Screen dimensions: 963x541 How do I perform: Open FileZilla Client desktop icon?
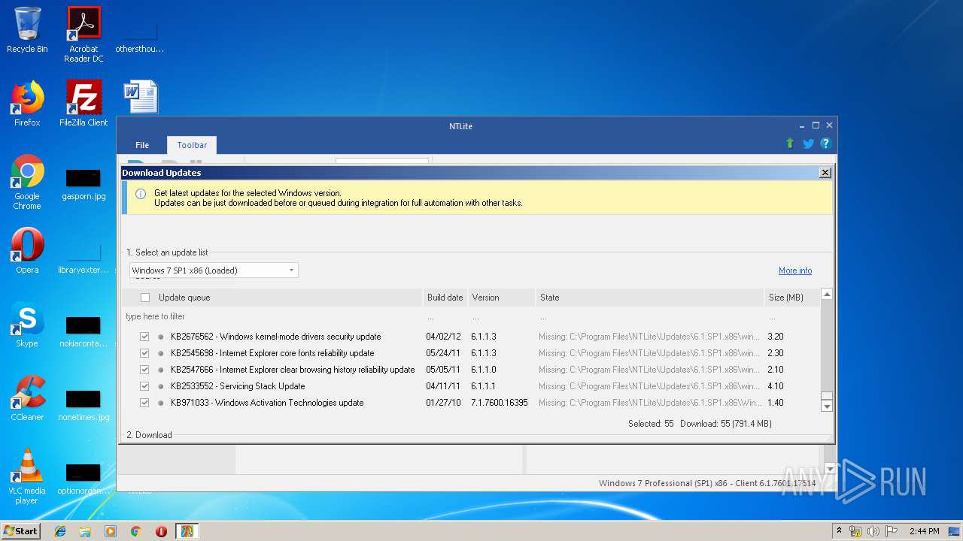84,103
